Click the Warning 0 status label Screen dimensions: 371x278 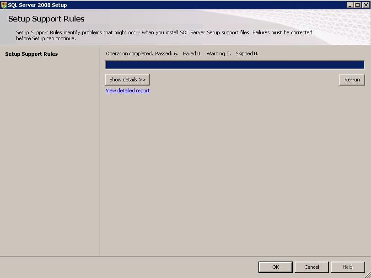[218, 53]
